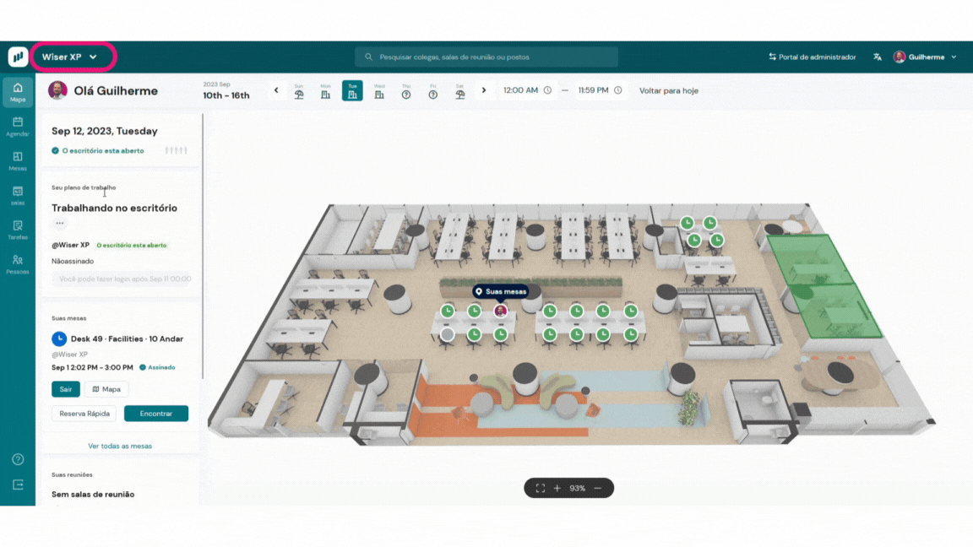
Task: Click the logout icon at the sidebar bottom
Action: 18,485
